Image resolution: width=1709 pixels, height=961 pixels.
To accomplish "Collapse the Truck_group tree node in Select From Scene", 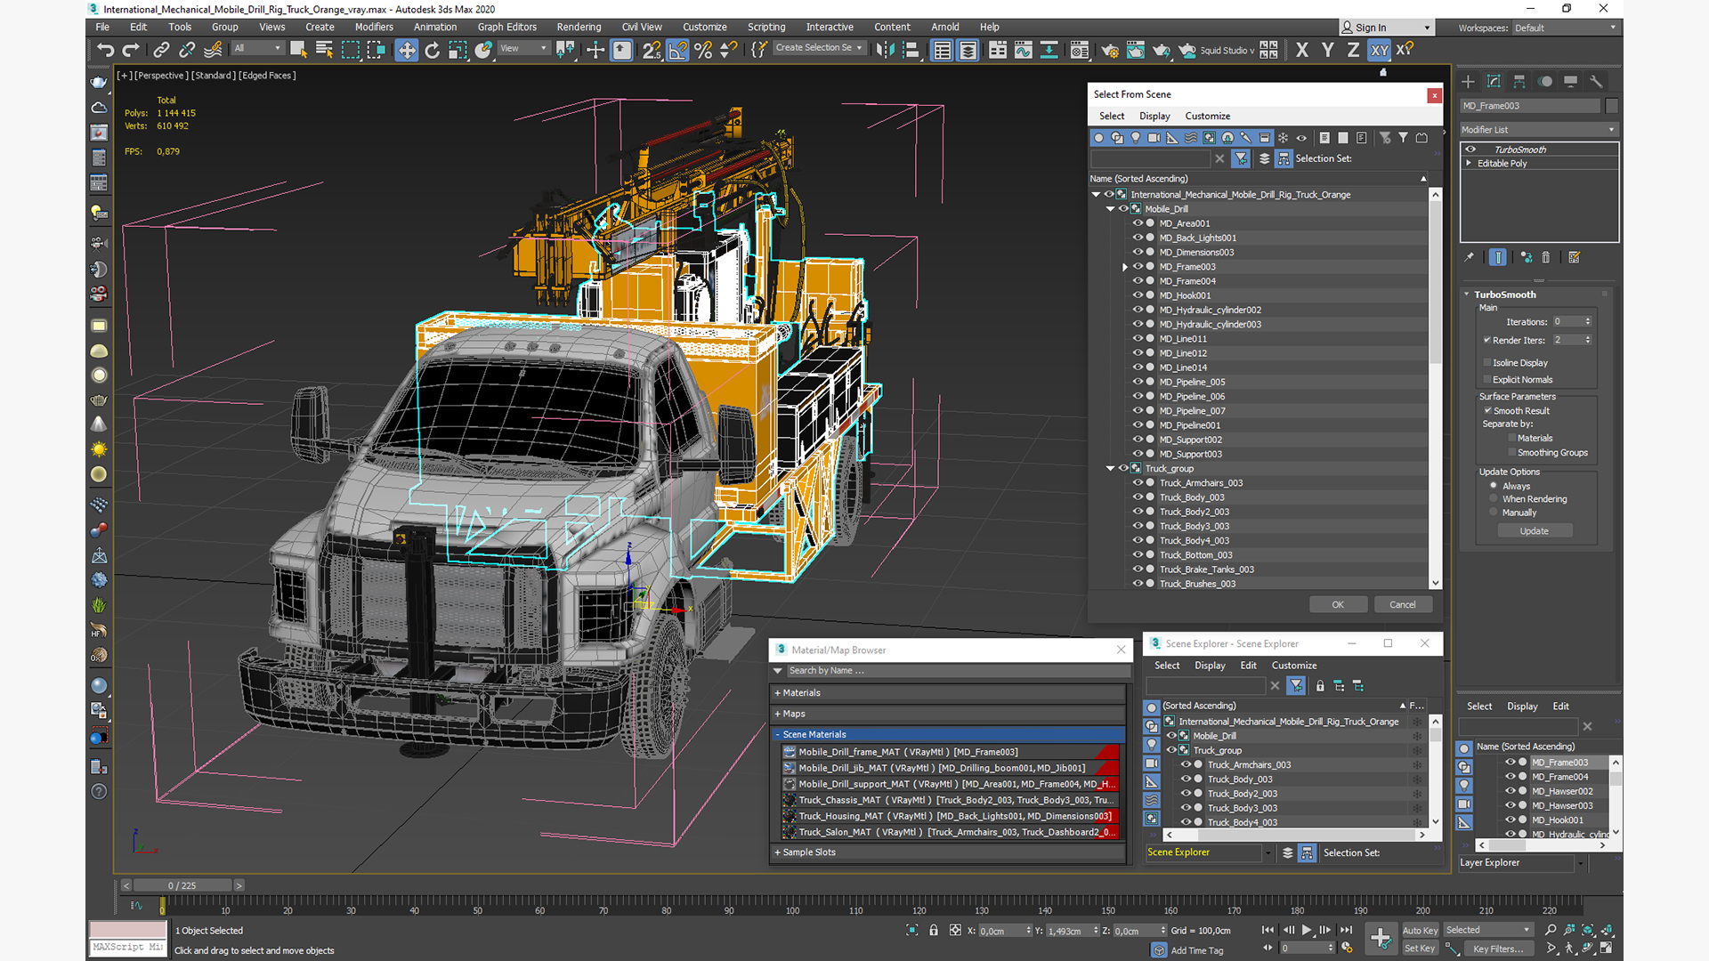I will [x=1111, y=469].
